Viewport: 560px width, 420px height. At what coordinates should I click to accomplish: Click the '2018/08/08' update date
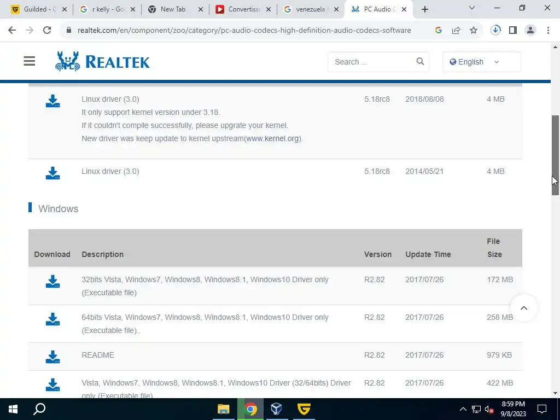pos(424,99)
